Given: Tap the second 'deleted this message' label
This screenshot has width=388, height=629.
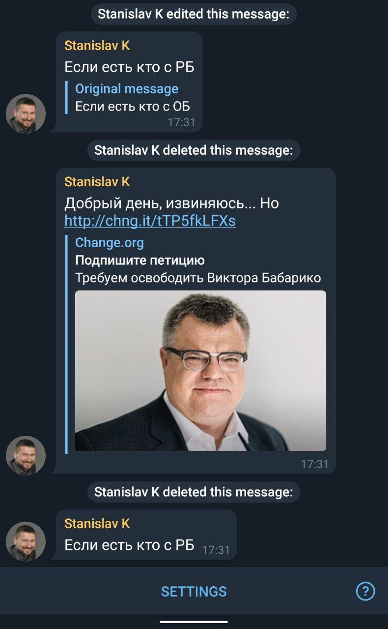Looking at the screenshot, I should [x=194, y=492].
